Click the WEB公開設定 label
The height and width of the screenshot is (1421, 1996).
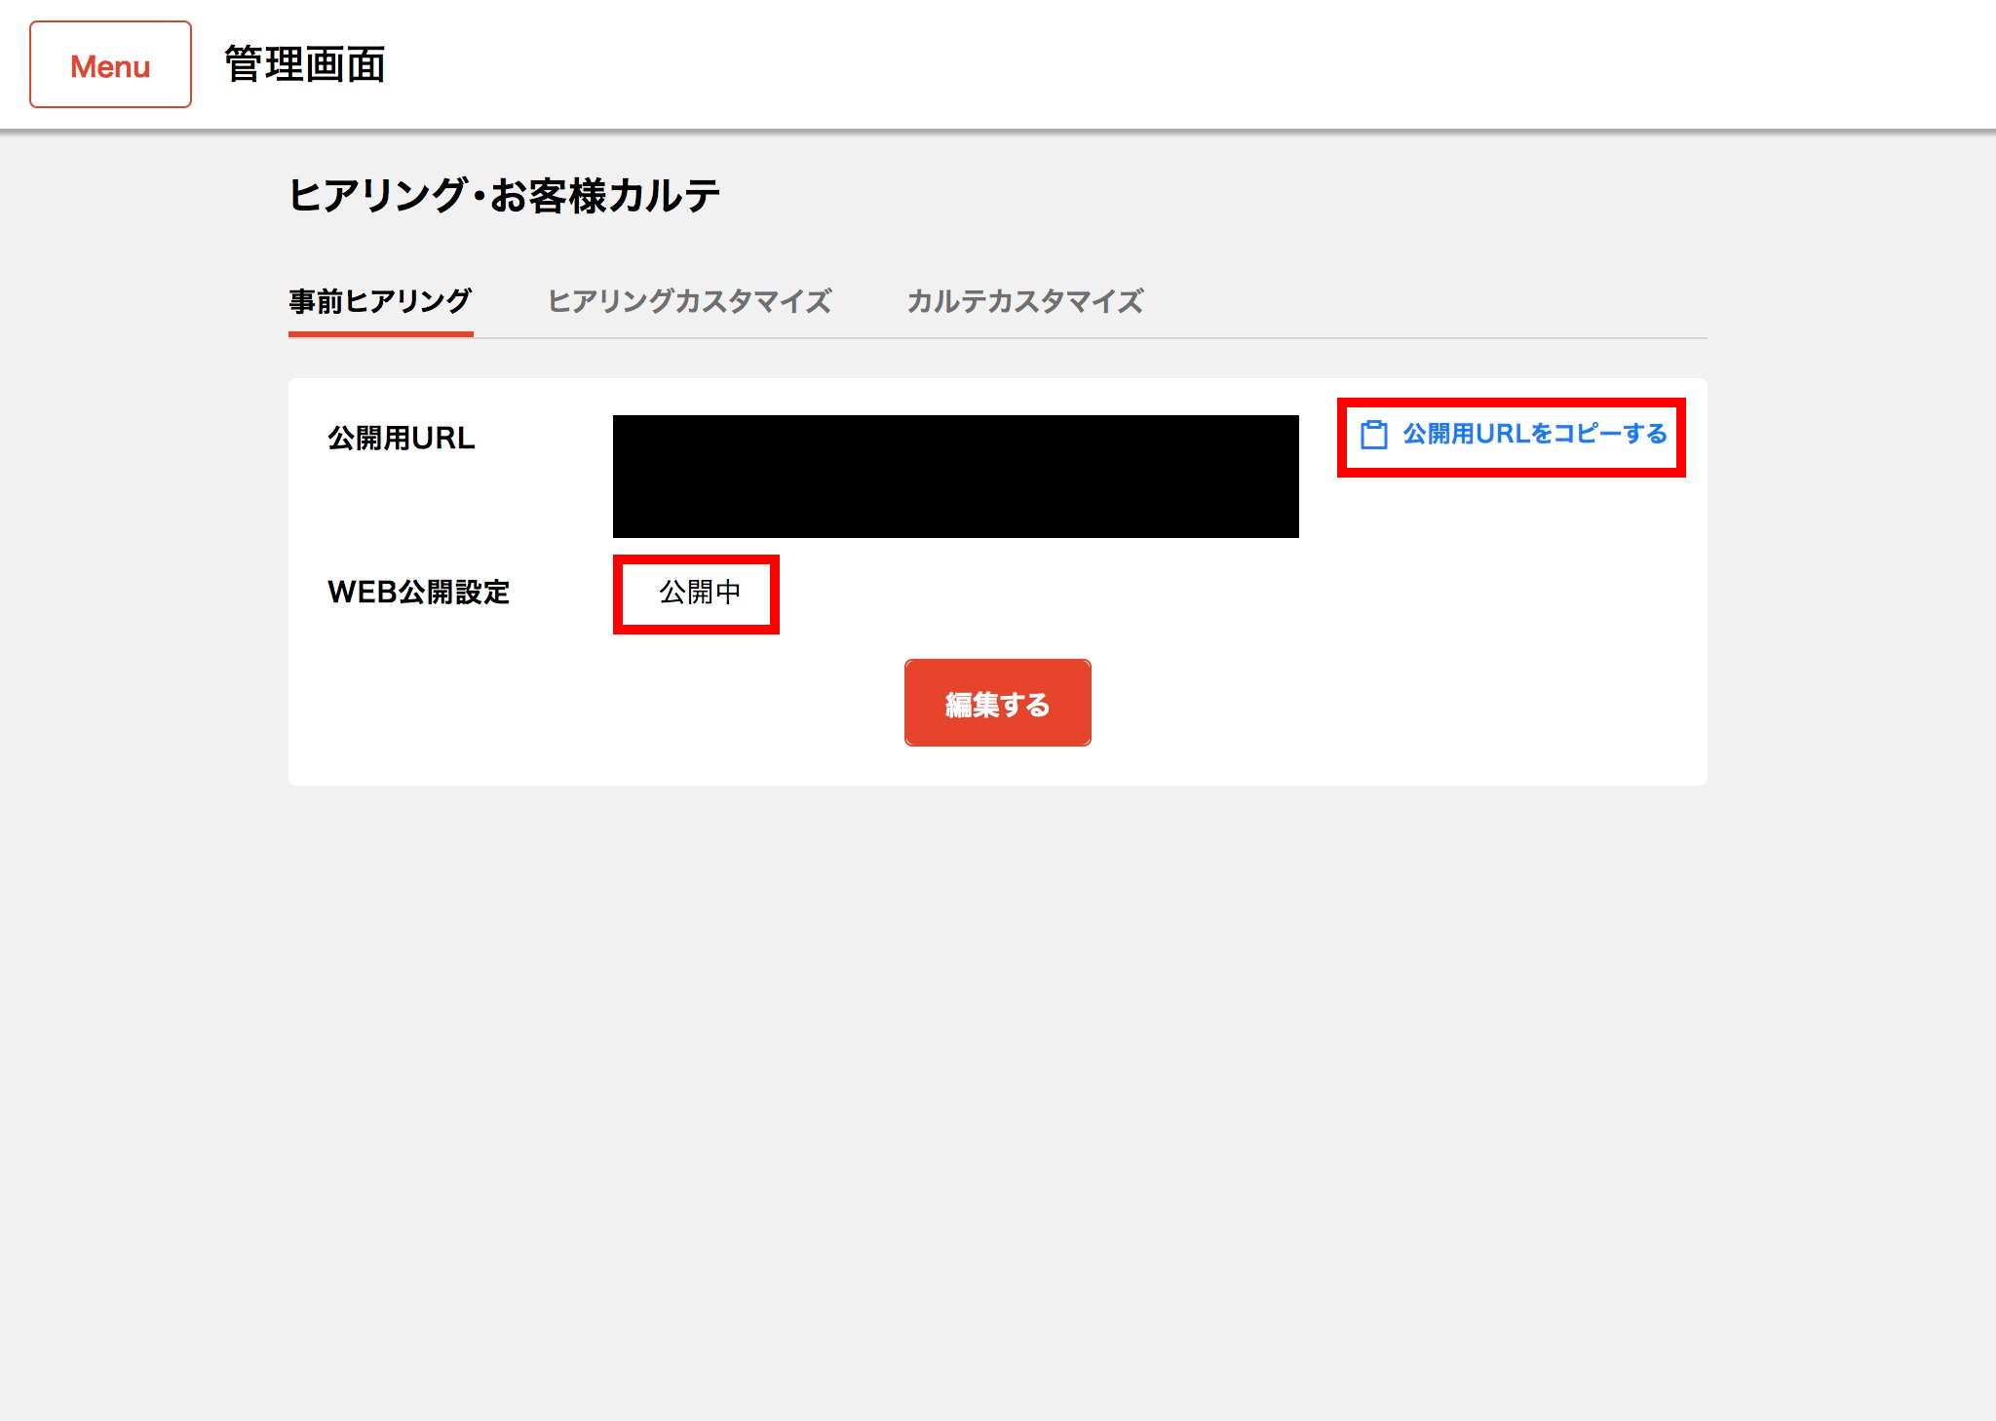[x=419, y=592]
